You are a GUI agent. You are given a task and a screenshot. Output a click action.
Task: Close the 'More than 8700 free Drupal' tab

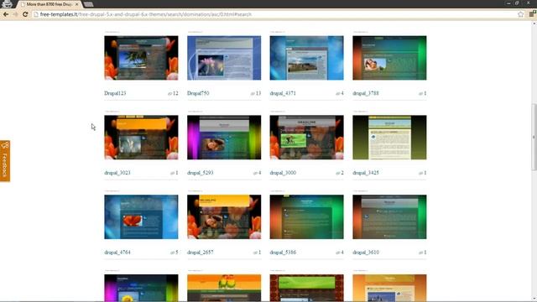click(x=76, y=4)
